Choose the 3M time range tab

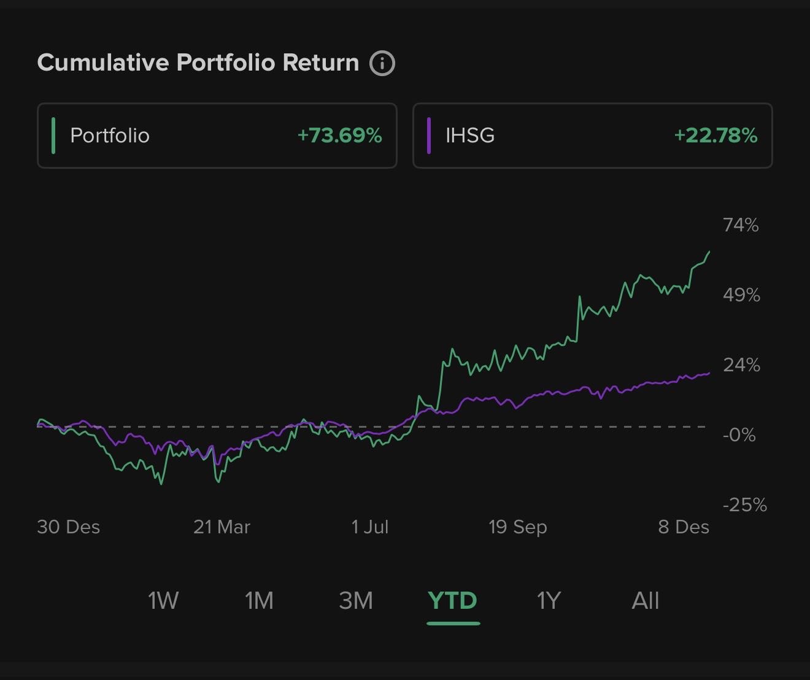pyautogui.click(x=356, y=600)
